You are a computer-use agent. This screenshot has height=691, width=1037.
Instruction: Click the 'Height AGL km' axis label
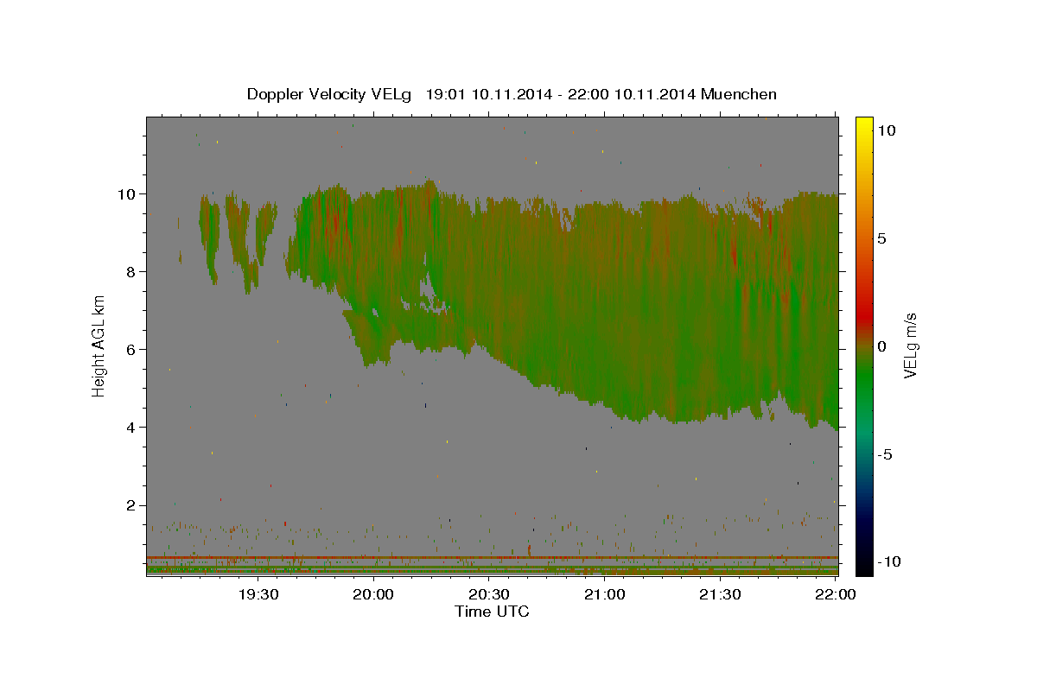[99, 345]
